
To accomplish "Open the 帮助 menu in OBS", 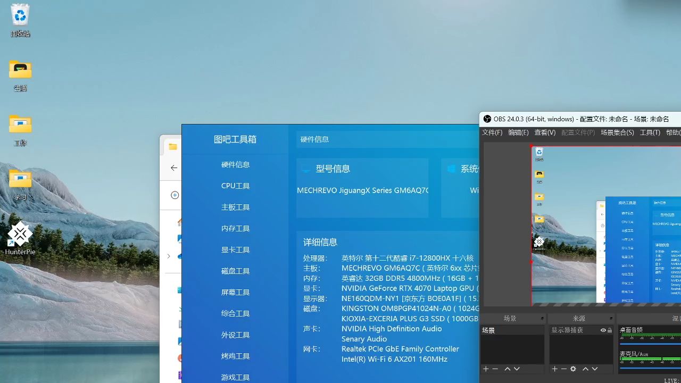I will click(x=672, y=132).
